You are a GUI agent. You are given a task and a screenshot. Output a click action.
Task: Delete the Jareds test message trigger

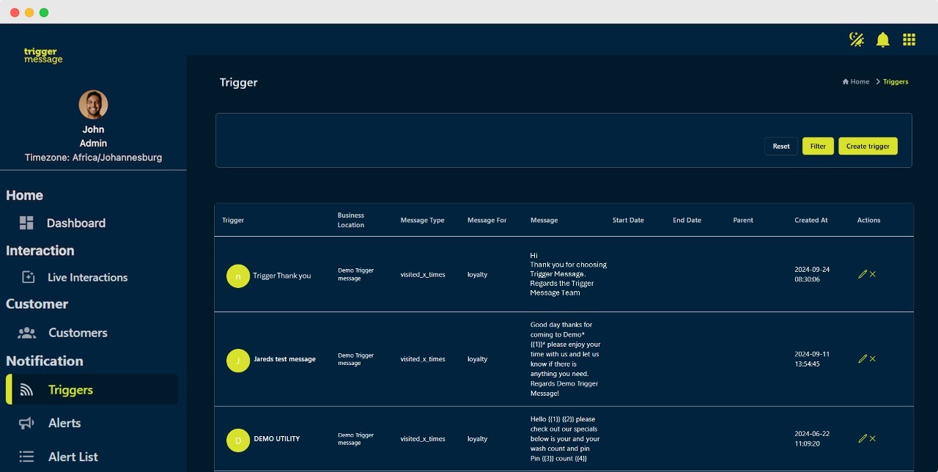pyautogui.click(x=873, y=359)
